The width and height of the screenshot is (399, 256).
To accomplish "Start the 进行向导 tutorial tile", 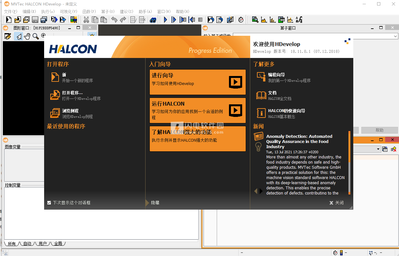I will pos(197,82).
